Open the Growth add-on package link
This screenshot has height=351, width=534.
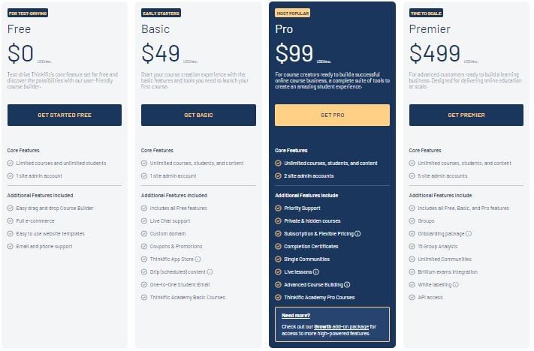pyautogui.click(x=341, y=326)
